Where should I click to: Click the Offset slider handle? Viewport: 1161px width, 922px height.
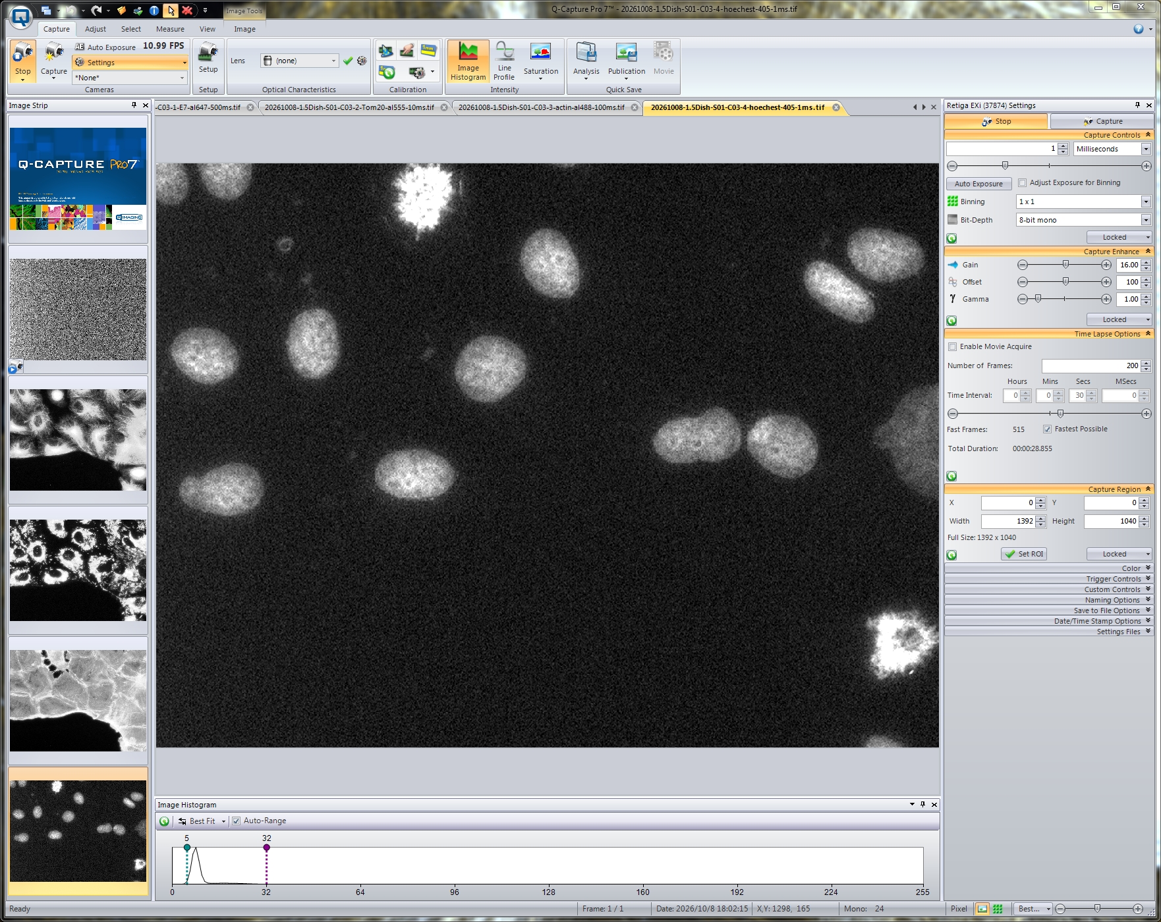[x=1065, y=282]
